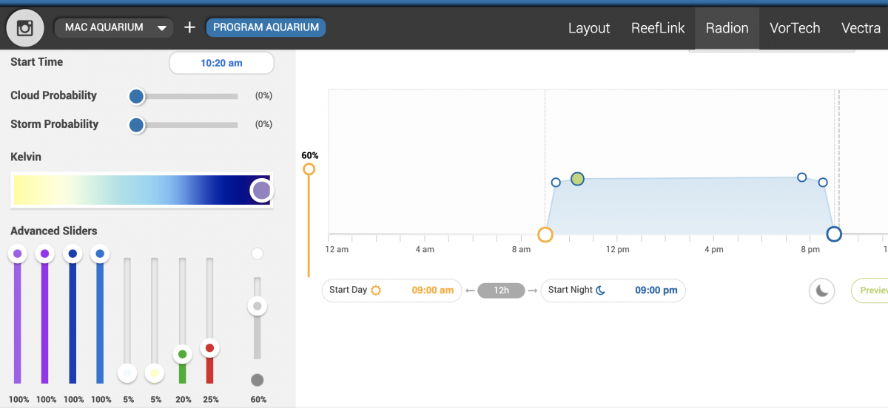
Task: Adjust the Storm Probability slider handle
Action: click(136, 125)
